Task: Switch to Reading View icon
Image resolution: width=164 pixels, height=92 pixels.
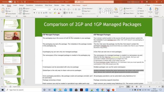Action: coord(137,87)
